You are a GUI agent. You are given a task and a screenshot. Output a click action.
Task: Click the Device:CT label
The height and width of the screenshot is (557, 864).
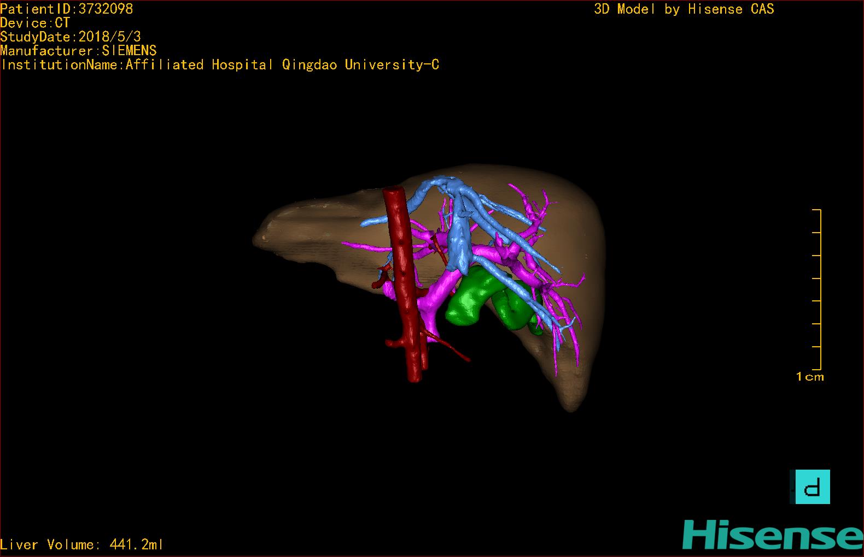click(x=35, y=23)
